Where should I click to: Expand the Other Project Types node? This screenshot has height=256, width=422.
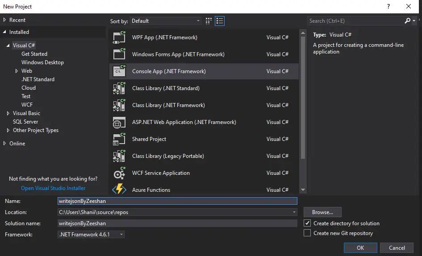point(8,130)
